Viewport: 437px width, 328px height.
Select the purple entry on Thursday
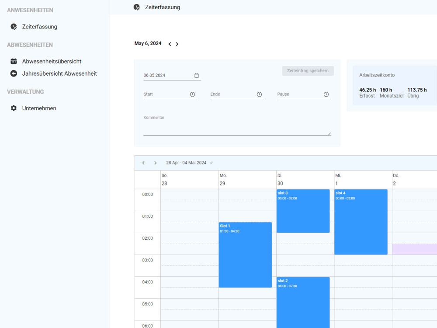point(414,249)
